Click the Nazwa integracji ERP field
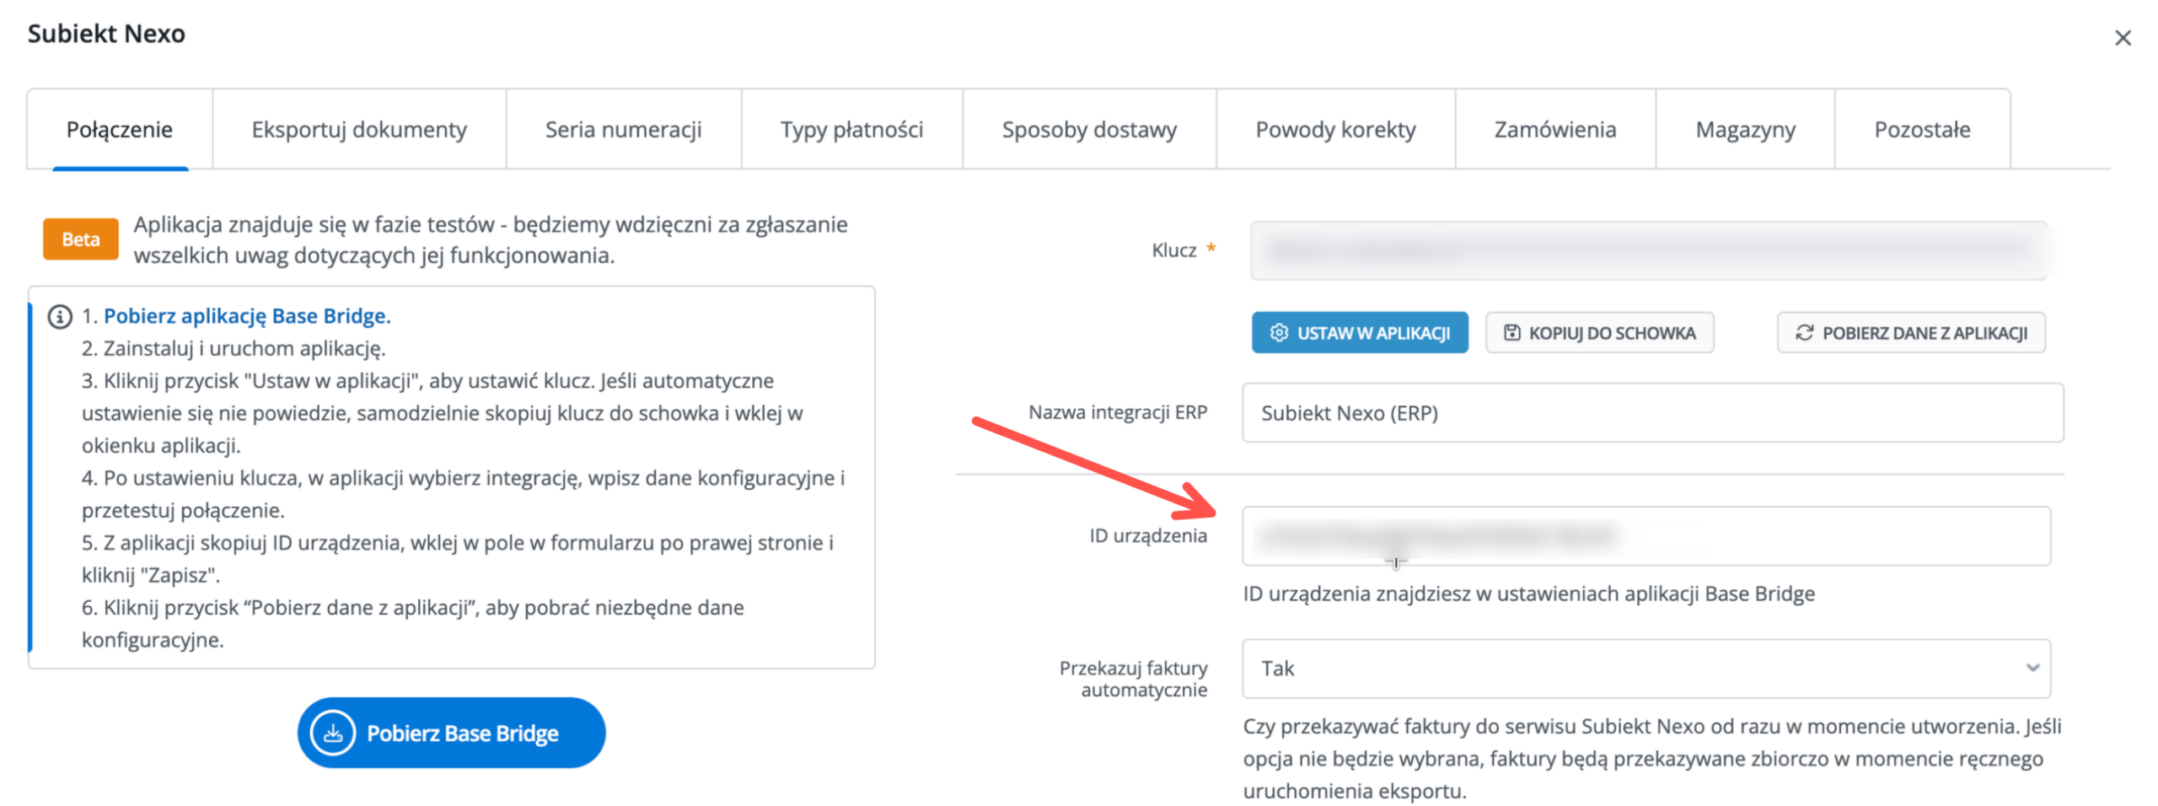Screen dimensions: 2158x806 click(x=1651, y=412)
